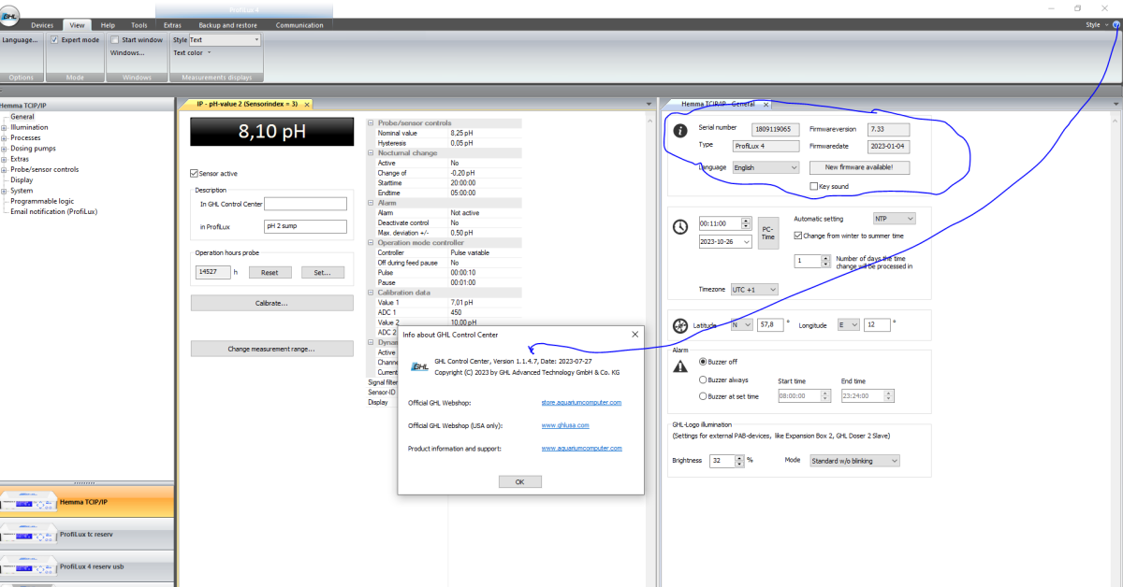
Task: Expand the Illumination tree node
Action: [4, 127]
